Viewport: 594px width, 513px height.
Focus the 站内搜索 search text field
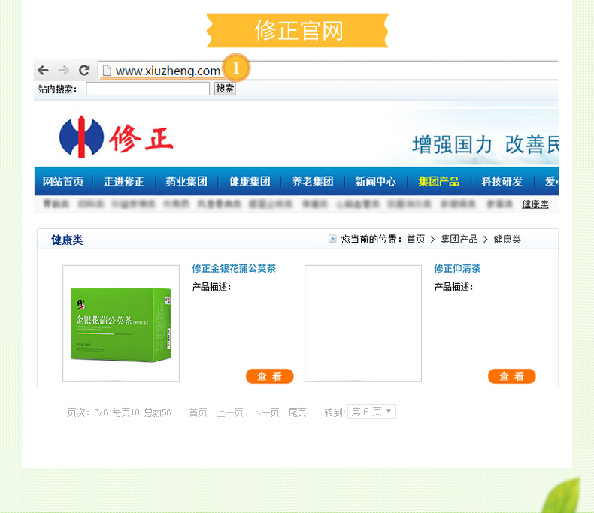147,89
